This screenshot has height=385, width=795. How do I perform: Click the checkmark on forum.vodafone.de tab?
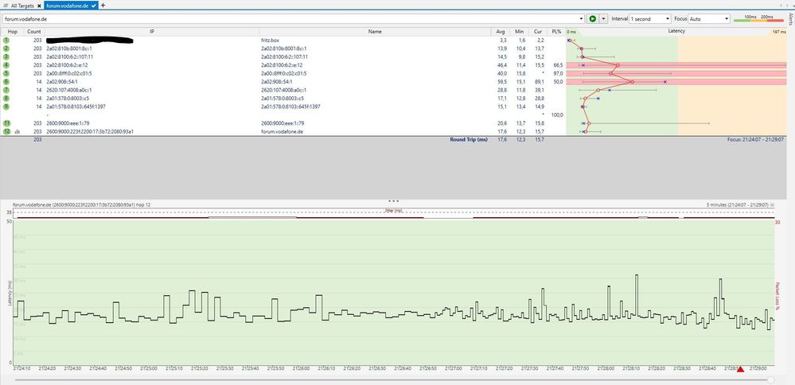coord(94,5)
